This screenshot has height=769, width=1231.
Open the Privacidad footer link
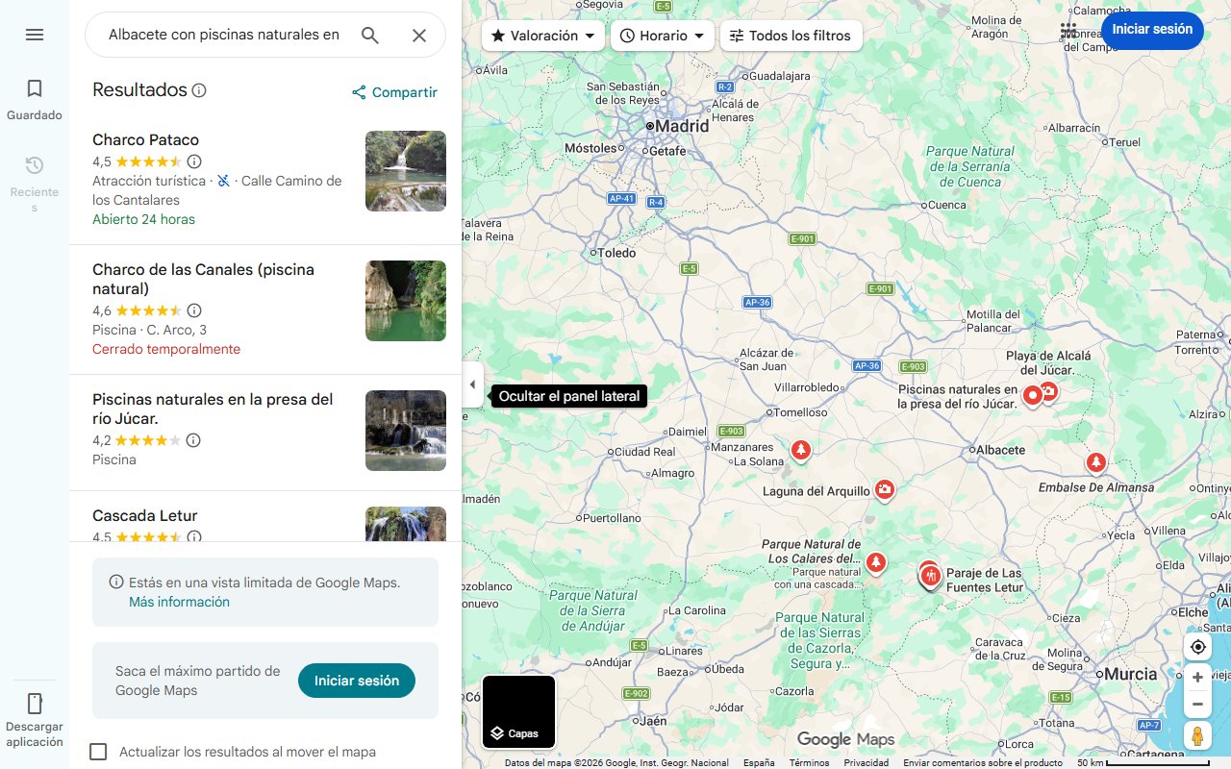(865, 761)
